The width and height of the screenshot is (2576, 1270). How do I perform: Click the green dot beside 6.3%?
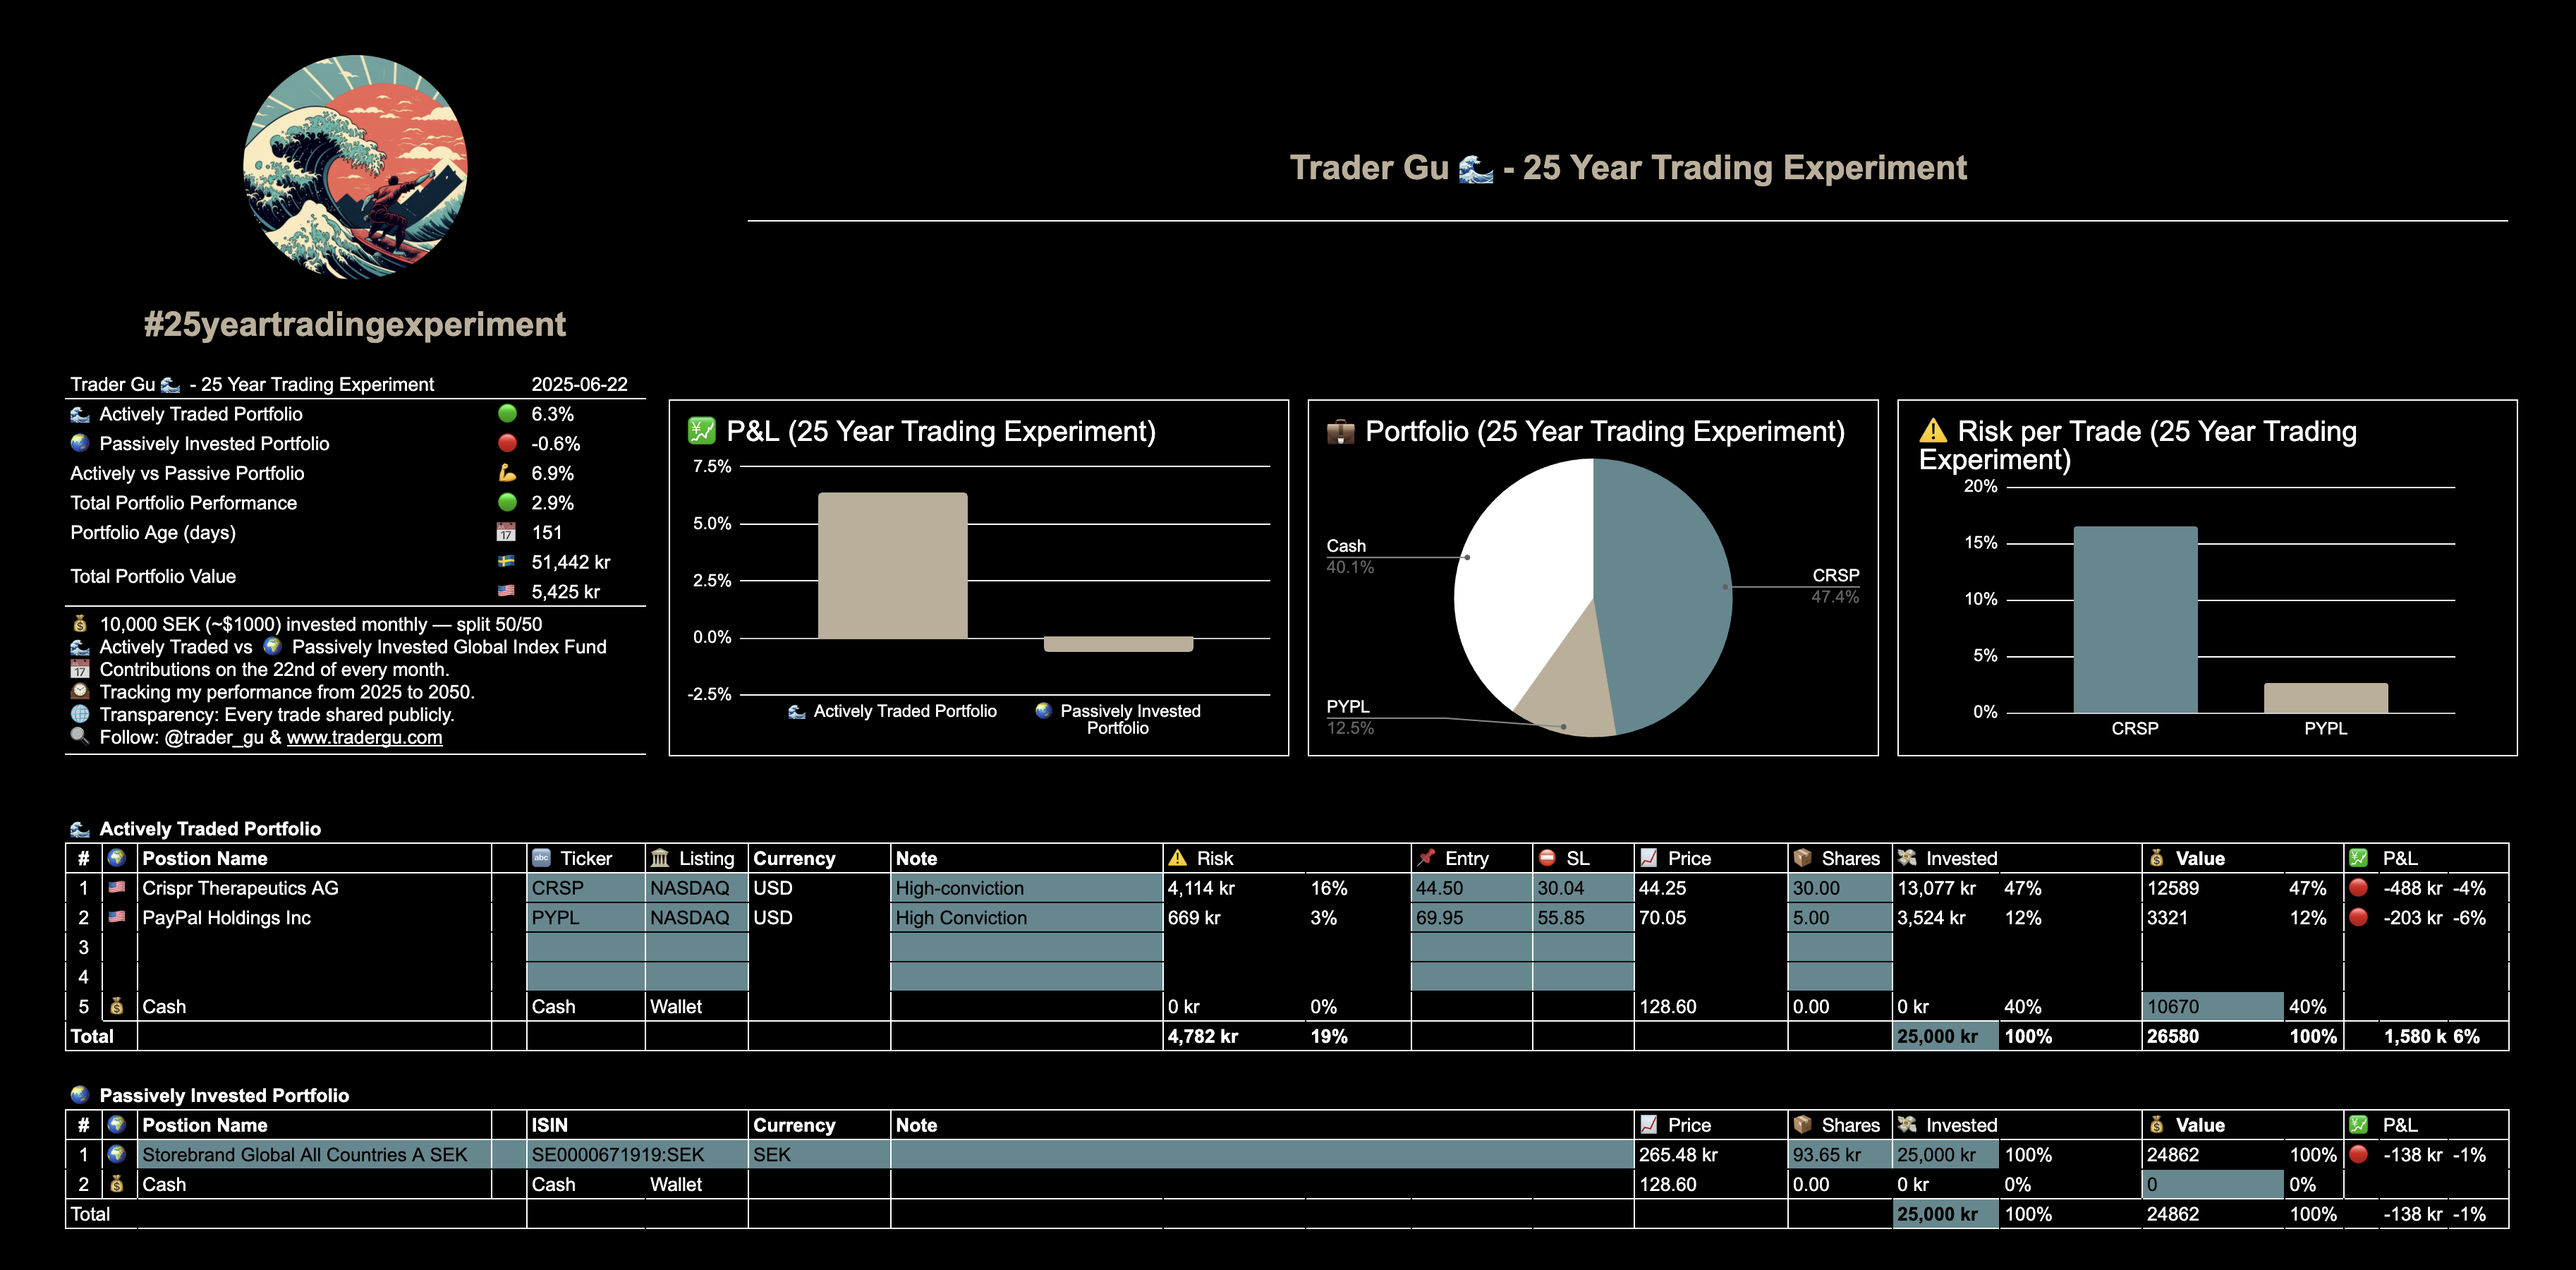click(x=507, y=414)
